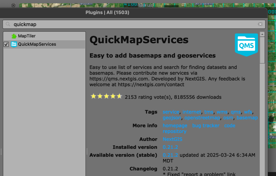The height and width of the screenshot is (176, 276).
Task: Click the Changelog 0.21.2 entry text
Action: [170, 169]
